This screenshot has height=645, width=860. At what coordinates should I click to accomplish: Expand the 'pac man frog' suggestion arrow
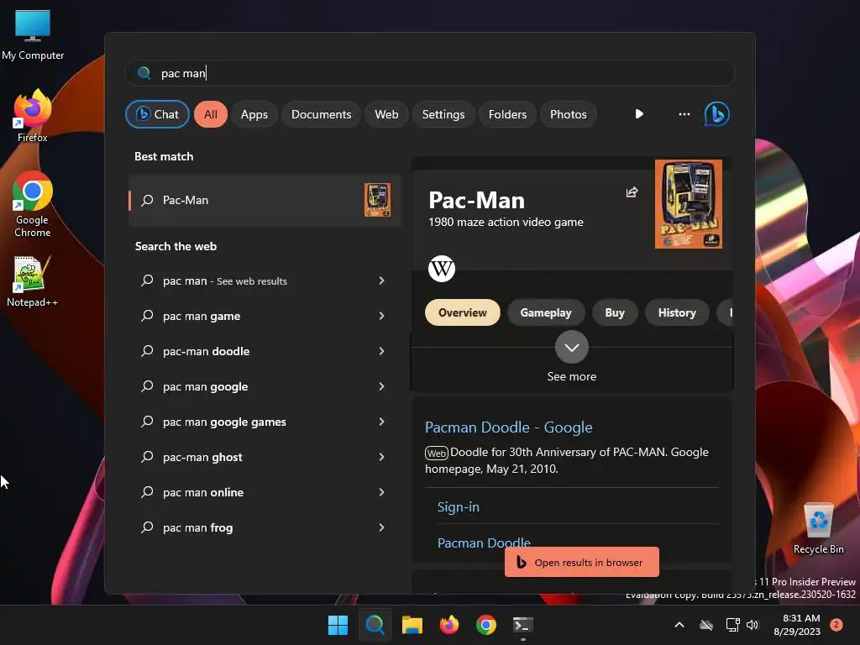point(381,527)
